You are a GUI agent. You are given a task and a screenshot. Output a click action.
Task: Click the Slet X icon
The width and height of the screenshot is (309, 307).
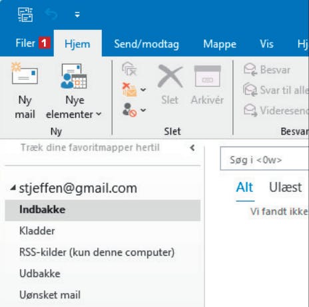click(170, 77)
